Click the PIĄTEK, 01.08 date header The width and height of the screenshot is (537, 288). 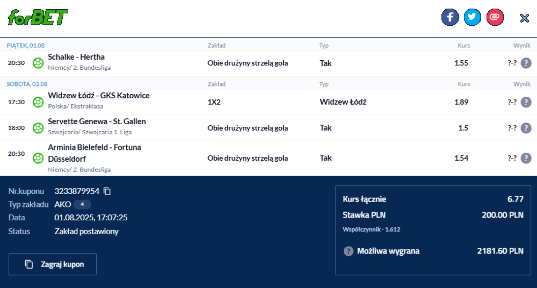pyautogui.click(x=26, y=46)
